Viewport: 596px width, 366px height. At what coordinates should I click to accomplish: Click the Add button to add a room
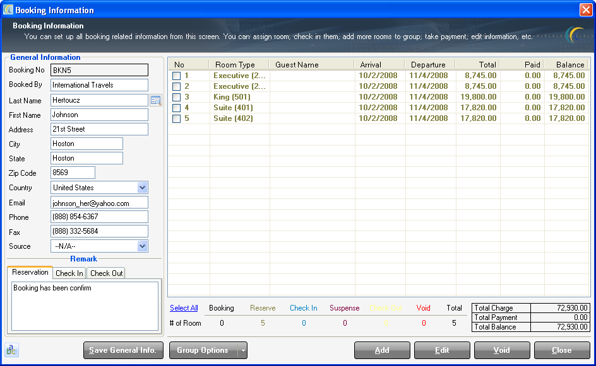[x=382, y=350]
